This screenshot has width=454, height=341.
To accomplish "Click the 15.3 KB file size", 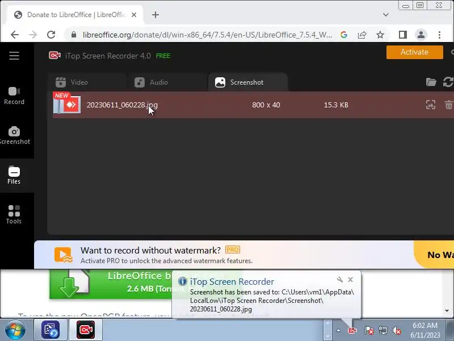I will click(x=336, y=105).
